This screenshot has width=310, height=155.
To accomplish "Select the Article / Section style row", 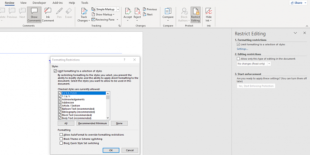I will (82, 106).
